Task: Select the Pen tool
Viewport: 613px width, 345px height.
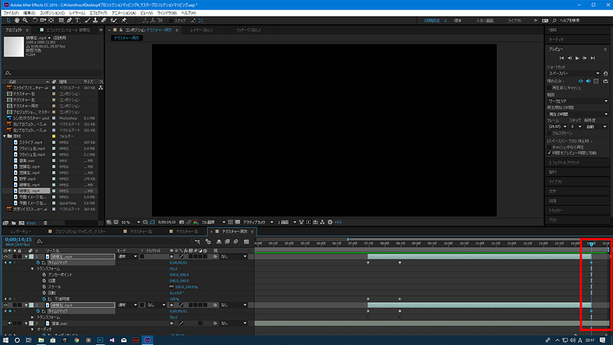Action: (x=69, y=20)
